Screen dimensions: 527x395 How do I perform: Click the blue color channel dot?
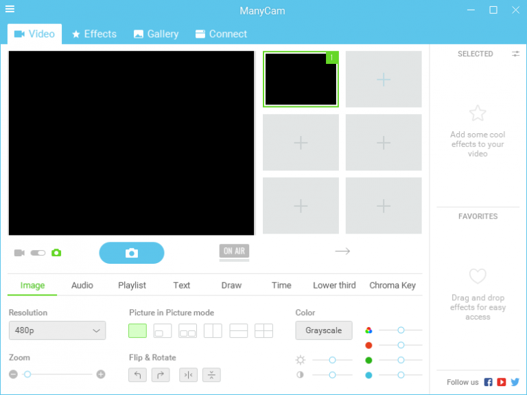(368, 375)
